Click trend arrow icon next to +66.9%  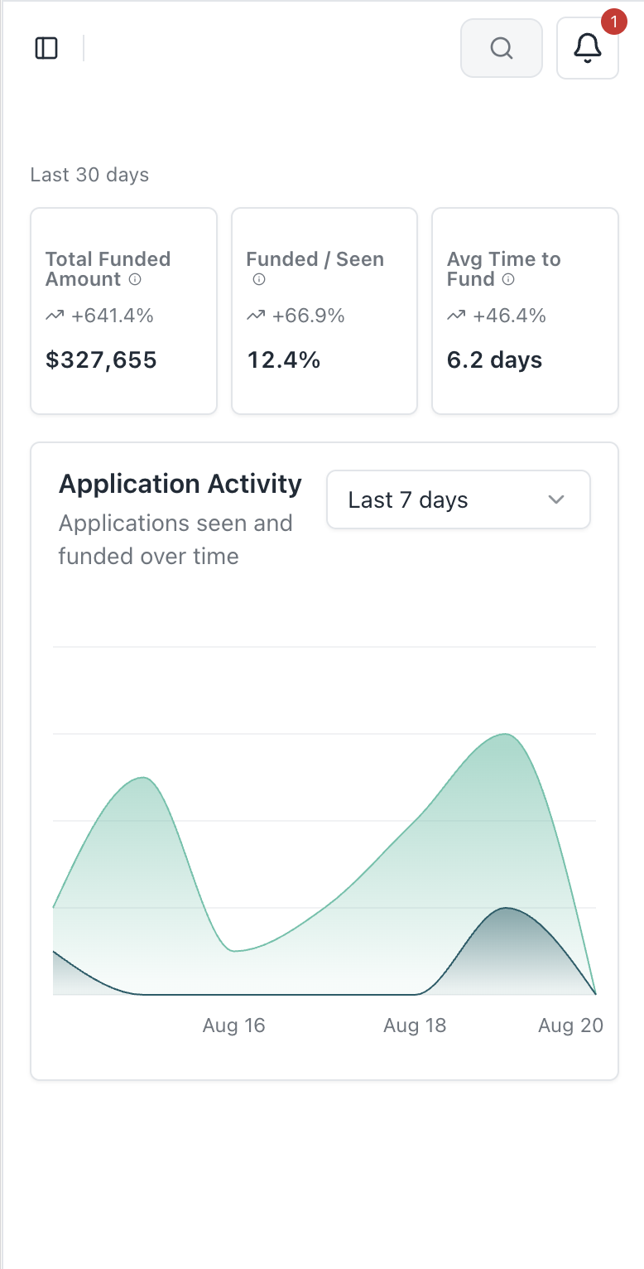(256, 316)
